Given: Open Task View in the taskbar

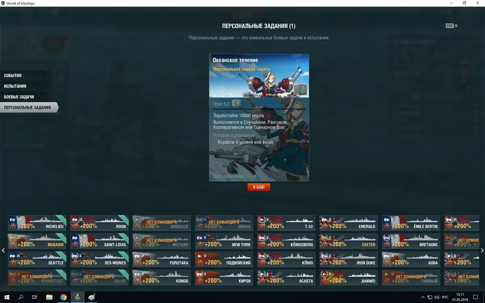Looking at the screenshot, I should pyautogui.click(x=35, y=297).
